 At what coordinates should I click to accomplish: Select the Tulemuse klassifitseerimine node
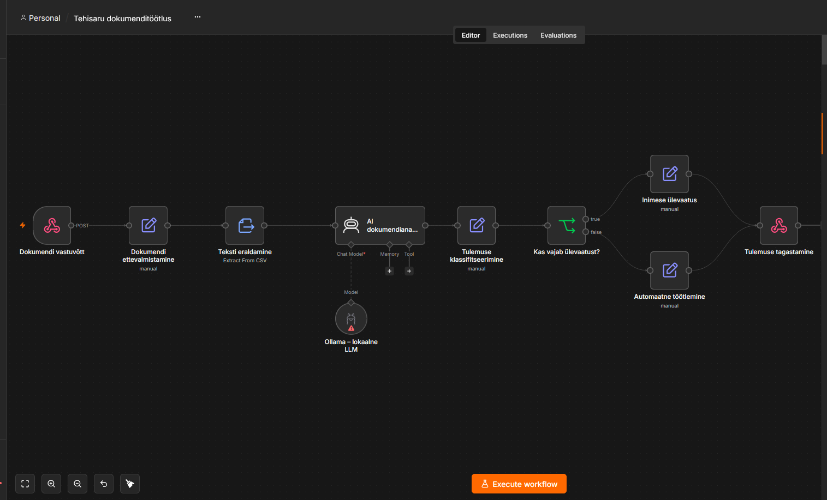pos(477,225)
